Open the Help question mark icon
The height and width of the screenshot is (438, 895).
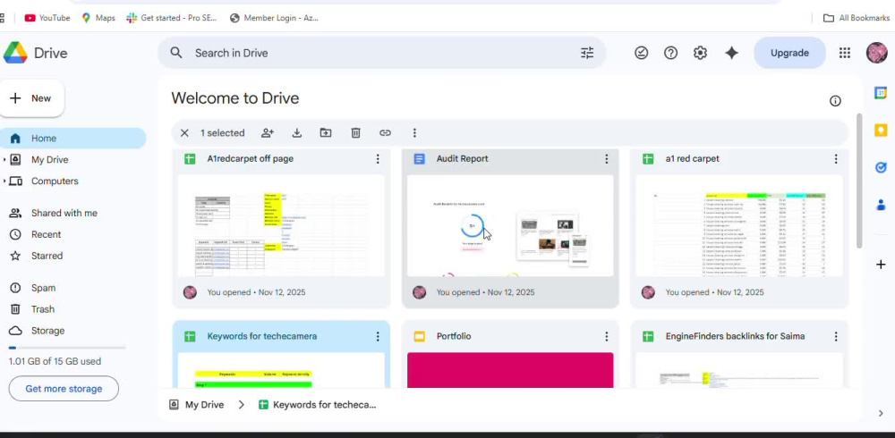point(670,53)
